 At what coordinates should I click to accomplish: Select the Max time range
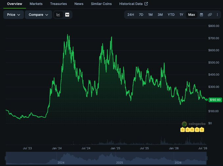(x=191, y=15)
